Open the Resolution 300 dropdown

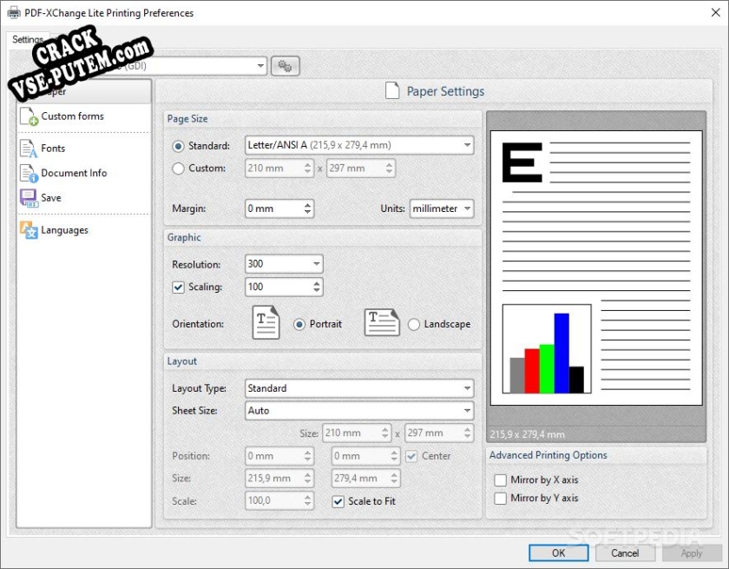coord(284,264)
